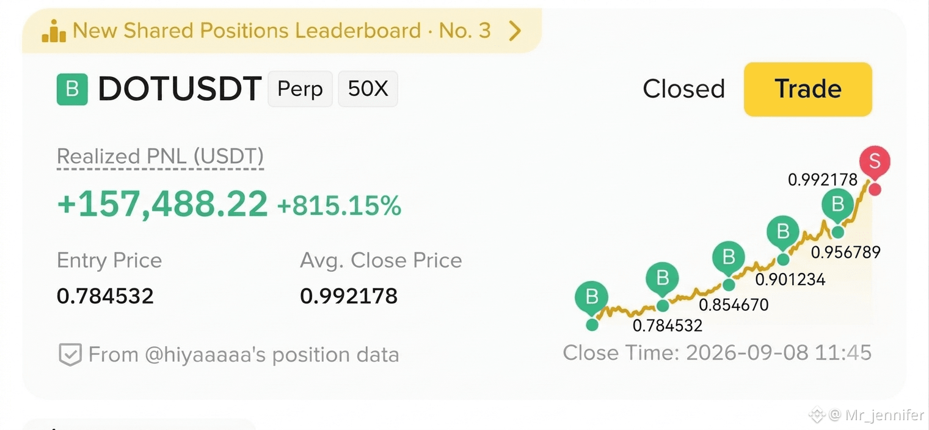Click the leaderboard bar-chart icon
929x430 pixels.
(x=54, y=31)
